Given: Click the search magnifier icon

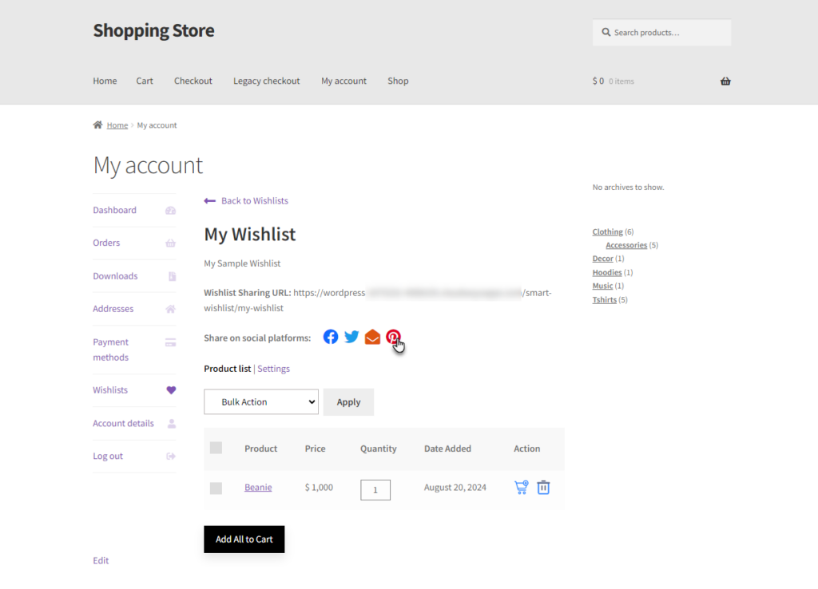Looking at the screenshot, I should tap(606, 32).
